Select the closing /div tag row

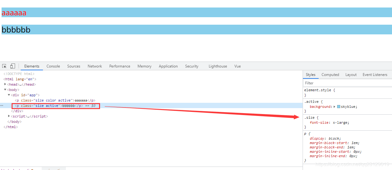click(17, 111)
